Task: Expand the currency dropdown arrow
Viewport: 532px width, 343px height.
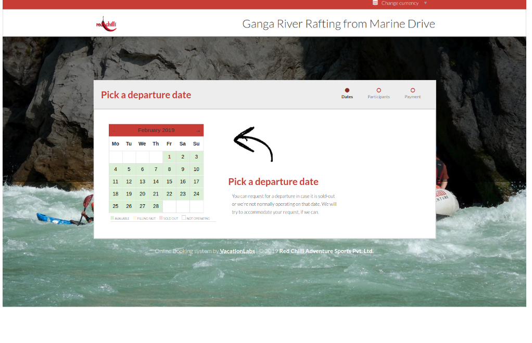Action: point(425,3)
